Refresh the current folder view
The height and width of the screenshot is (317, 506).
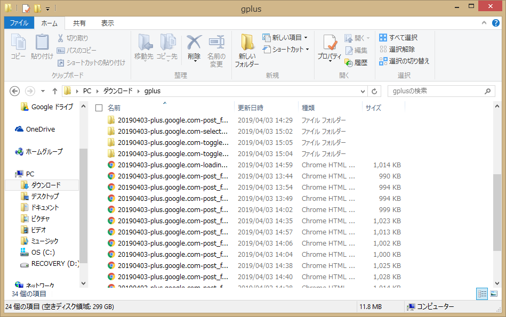click(x=375, y=91)
